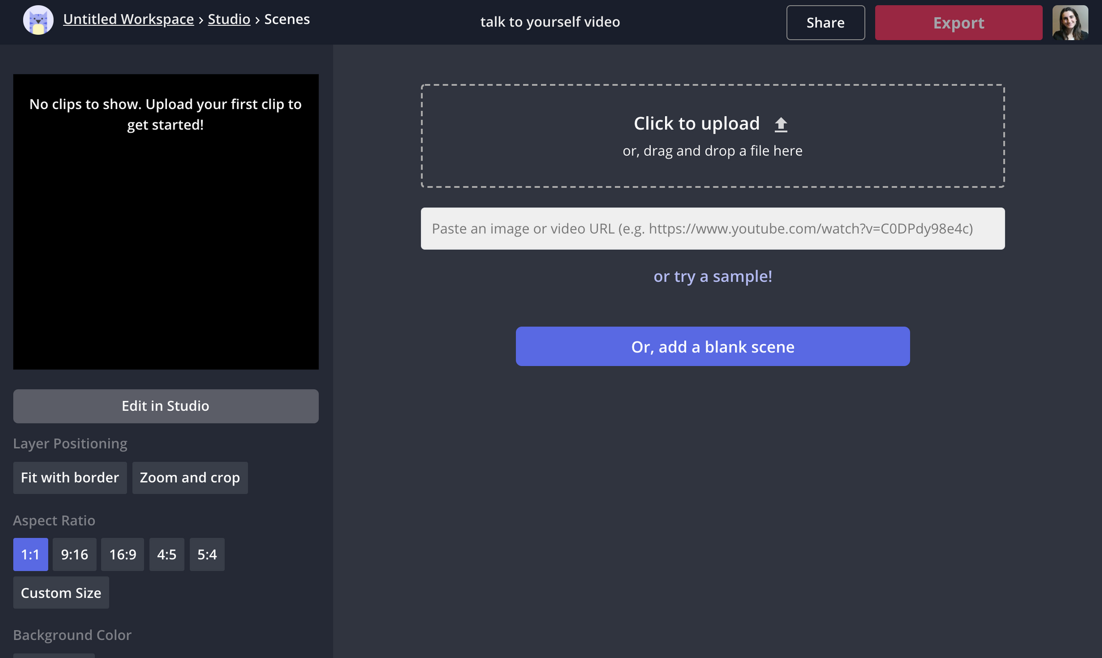
Task: Click the 'or try a sample!' link
Action: tap(712, 276)
